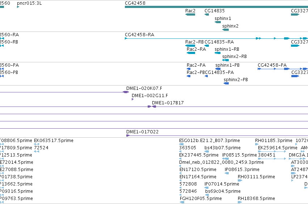Click the Rac2-PA protein feature
308x204 pixels.
(x=189, y=69)
